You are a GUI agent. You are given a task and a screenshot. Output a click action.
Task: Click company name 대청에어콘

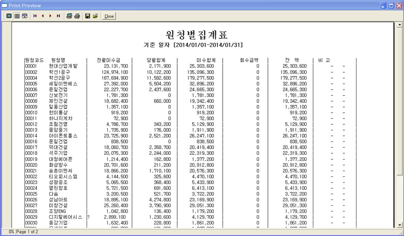click(x=61, y=159)
